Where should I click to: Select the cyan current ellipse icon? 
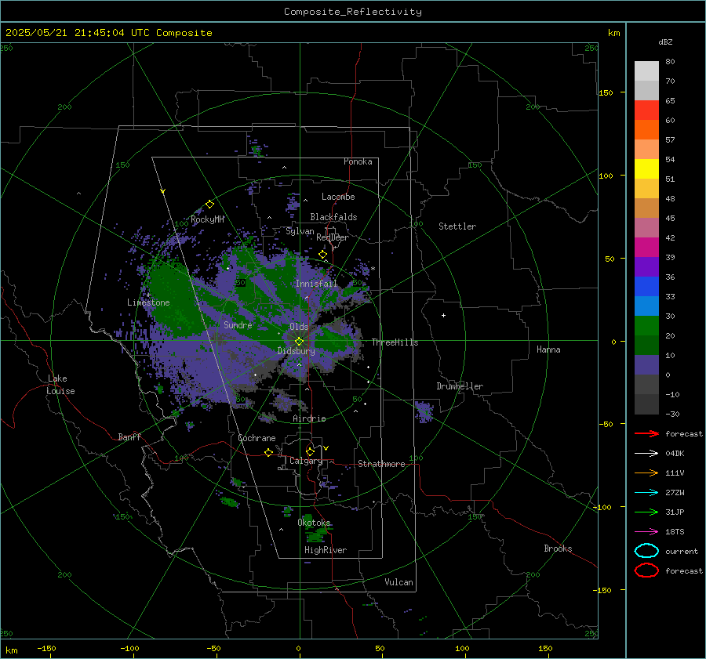pyautogui.click(x=646, y=551)
